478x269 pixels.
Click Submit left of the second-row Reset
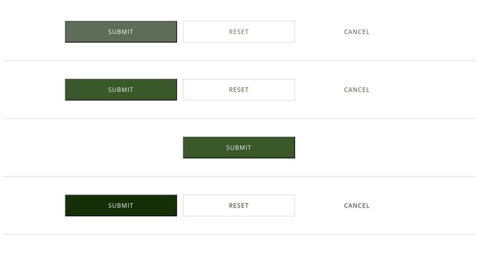click(x=121, y=90)
